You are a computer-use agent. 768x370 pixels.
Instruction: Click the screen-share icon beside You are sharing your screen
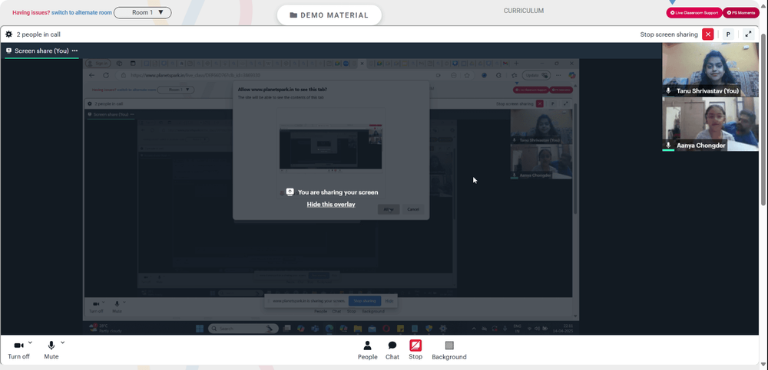pos(290,192)
